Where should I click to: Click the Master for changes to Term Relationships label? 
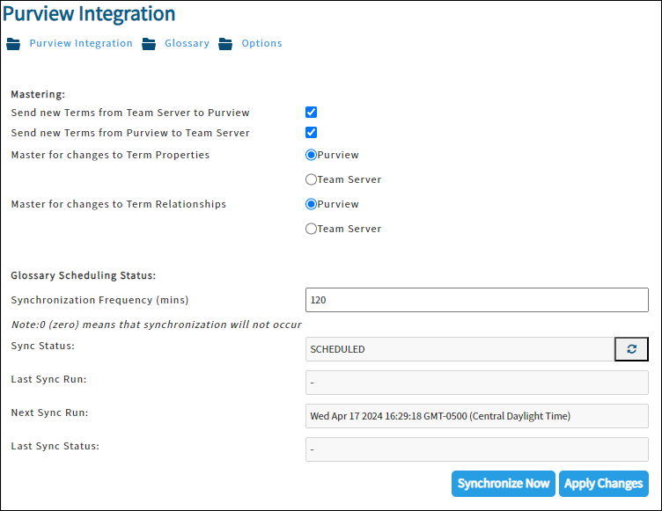[x=119, y=204]
